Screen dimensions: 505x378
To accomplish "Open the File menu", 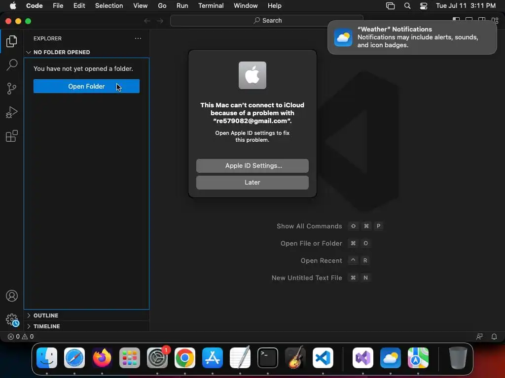I will tap(58, 6).
